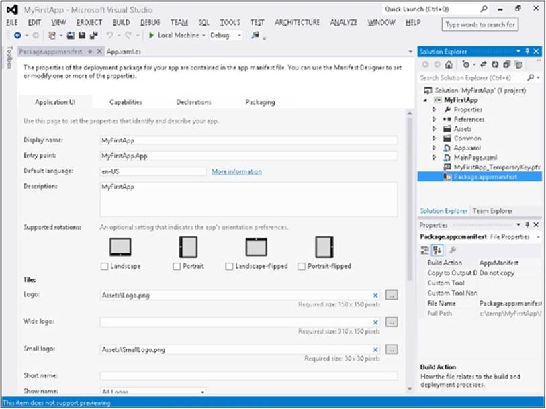Click the Show All Files icon
The width and height of the screenshot is (546, 409).
coord(519,64)
